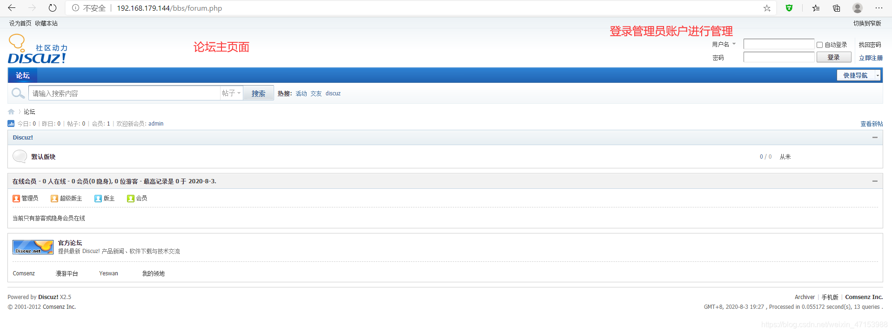This screenshot has width=892, height=333.
Task: Click the 登录 login button
Action: (x=834, y=57)
